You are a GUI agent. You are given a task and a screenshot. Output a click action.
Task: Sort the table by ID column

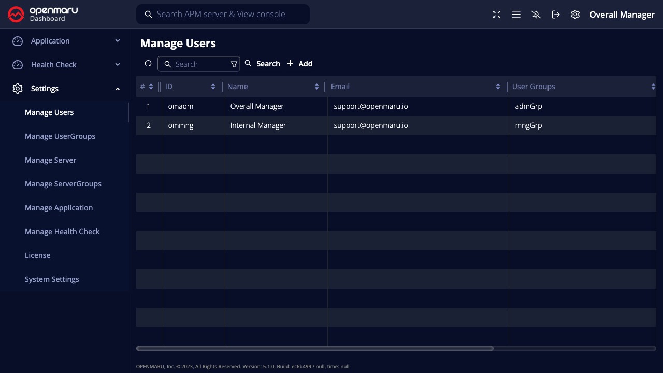(x=213, y=87)
